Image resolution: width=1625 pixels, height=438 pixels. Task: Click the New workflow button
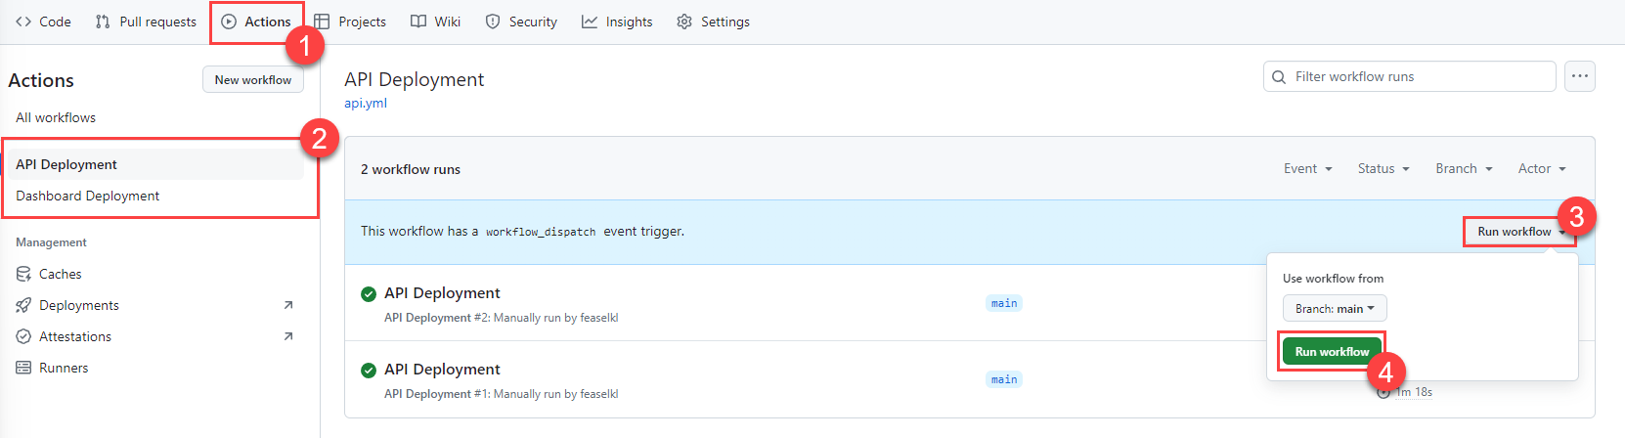pyautogui.click(x=252, y=80)
